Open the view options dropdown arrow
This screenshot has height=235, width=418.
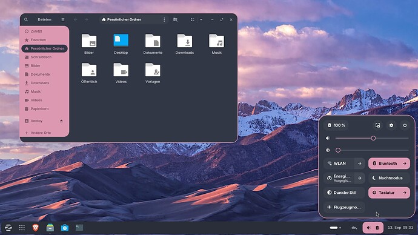(201, 19)
